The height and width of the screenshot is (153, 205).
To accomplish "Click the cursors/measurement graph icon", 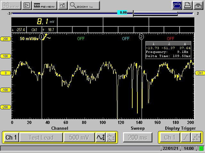I will tap(62, 5).
